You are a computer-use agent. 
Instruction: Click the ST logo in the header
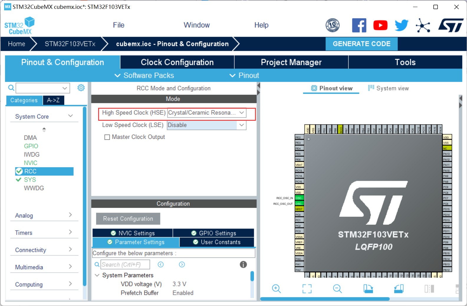click(451, 25)
